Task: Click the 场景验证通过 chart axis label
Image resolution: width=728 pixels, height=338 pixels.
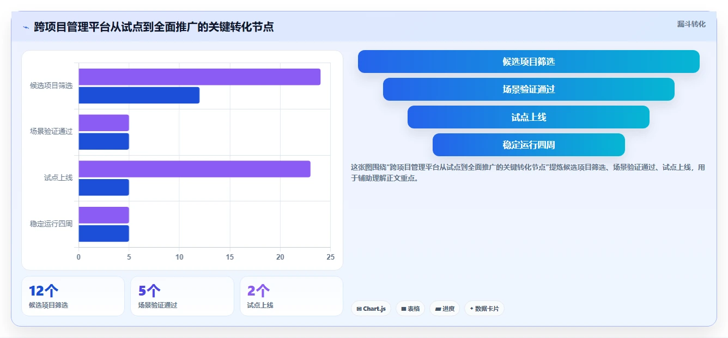Action: (x=51, y=132)
